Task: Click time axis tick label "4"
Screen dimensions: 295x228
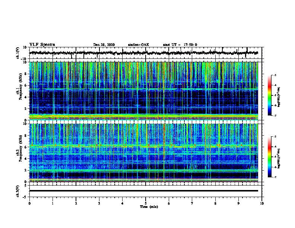Action: [x=123, y=203]
